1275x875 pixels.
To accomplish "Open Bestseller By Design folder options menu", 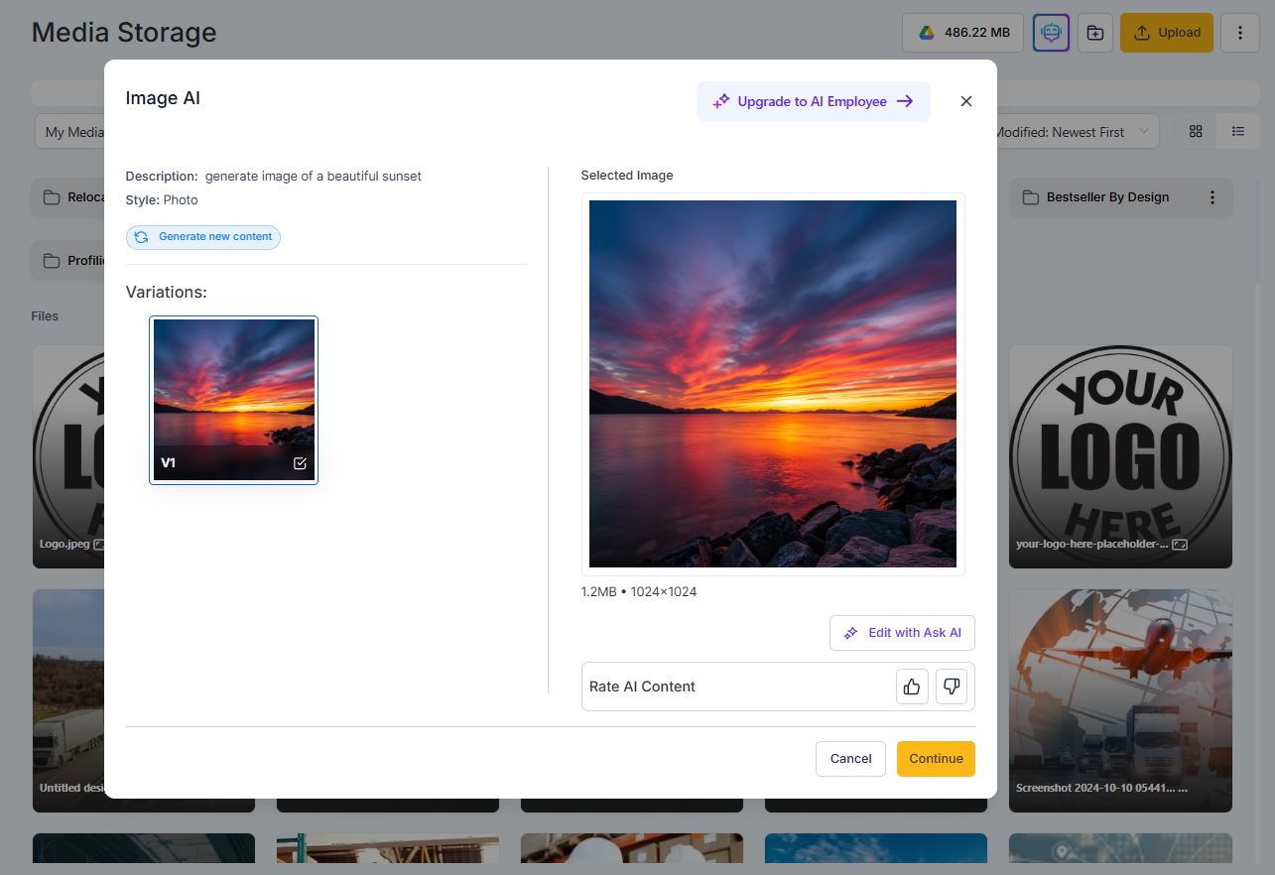I will 1212,197.
